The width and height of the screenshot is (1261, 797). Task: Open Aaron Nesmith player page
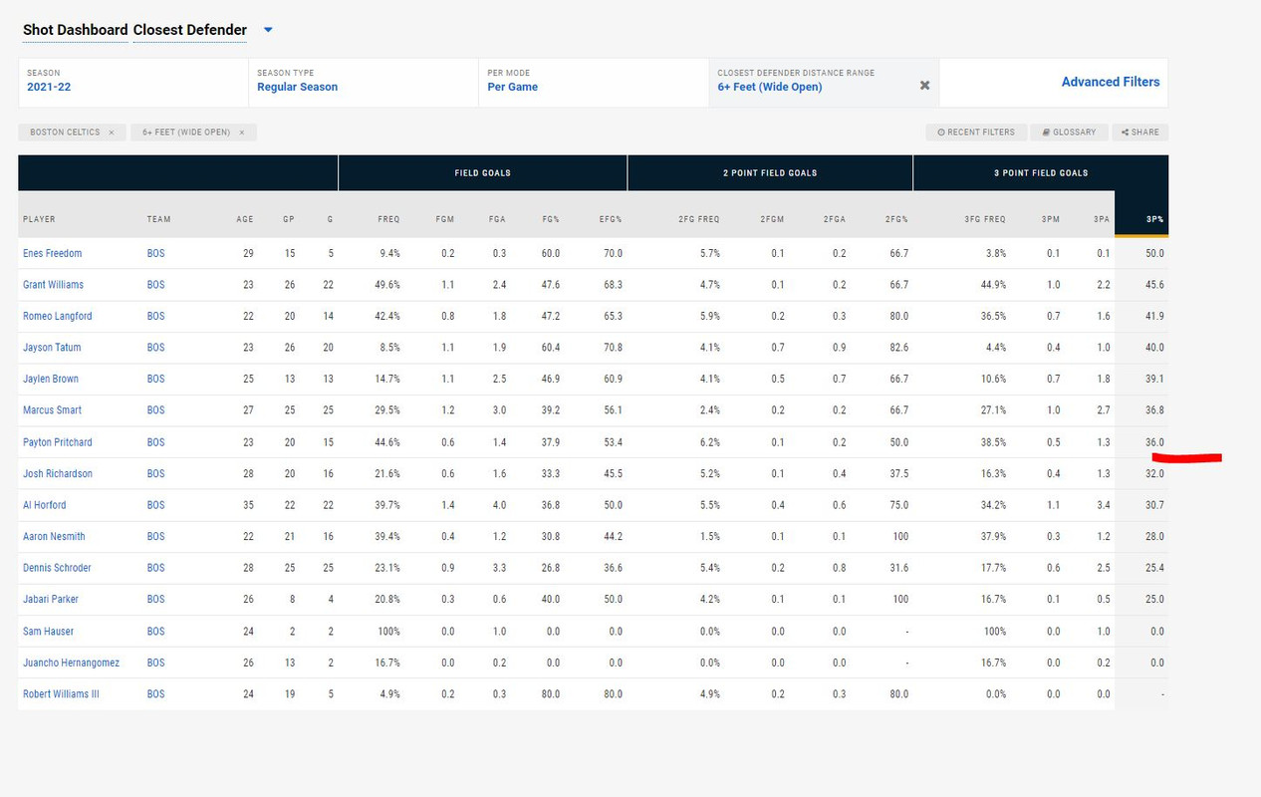(54, 536)
